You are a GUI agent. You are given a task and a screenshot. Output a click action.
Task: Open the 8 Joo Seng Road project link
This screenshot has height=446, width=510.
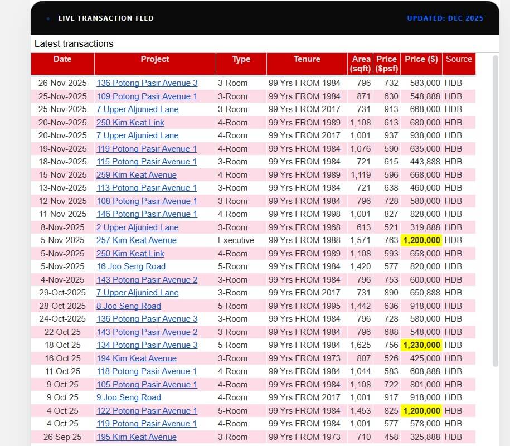[x=128, y=306]
